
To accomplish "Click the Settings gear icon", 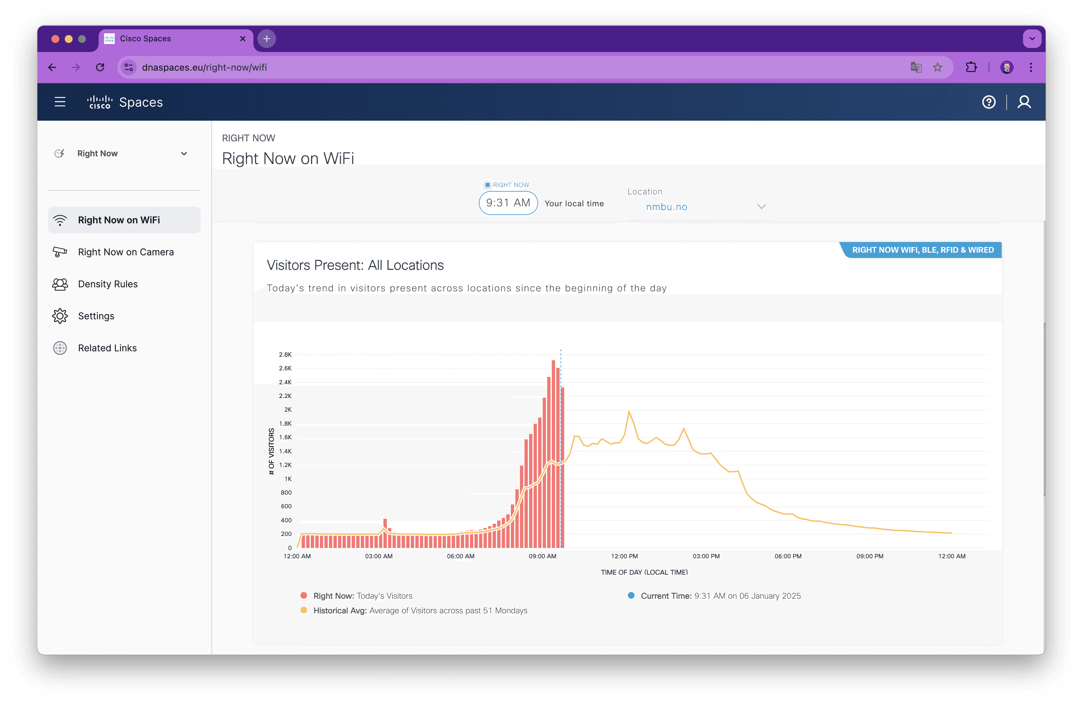I will [60, 316].
